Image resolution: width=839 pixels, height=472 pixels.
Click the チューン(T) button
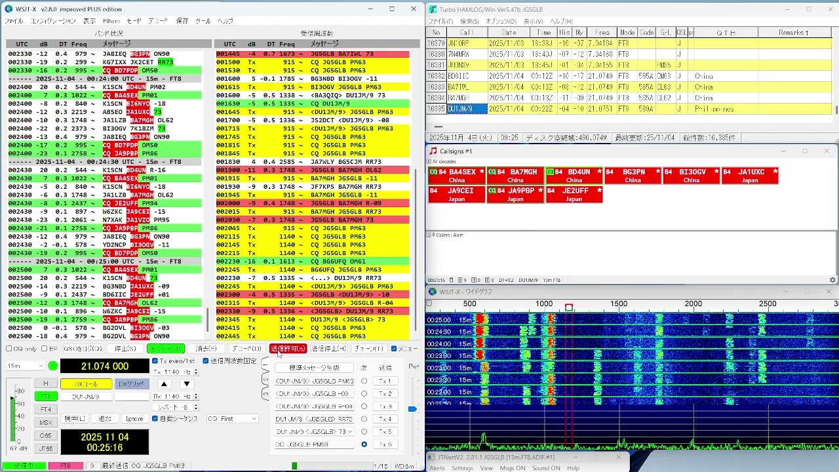pos(369,349)
